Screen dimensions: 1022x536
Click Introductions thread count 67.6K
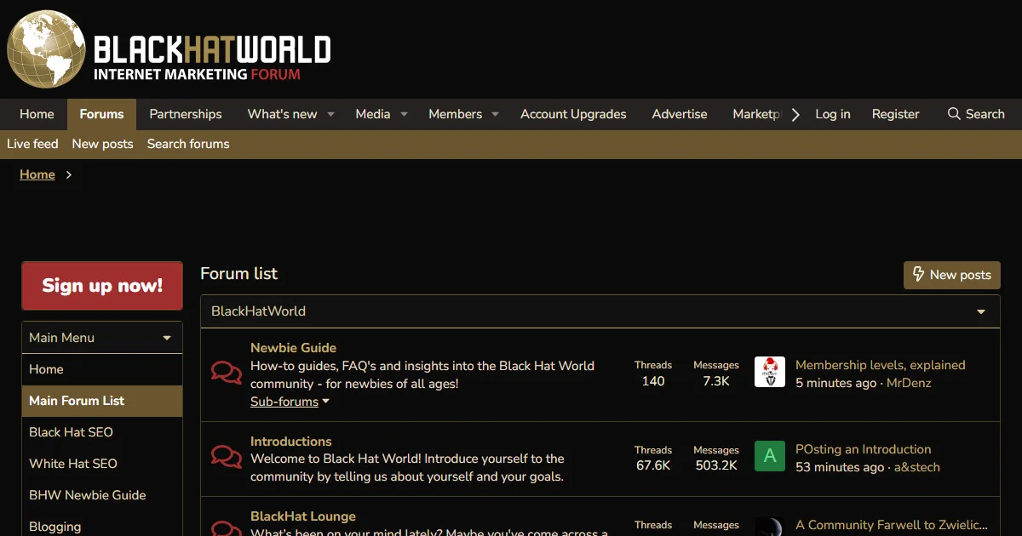click(x=653, y=465)
